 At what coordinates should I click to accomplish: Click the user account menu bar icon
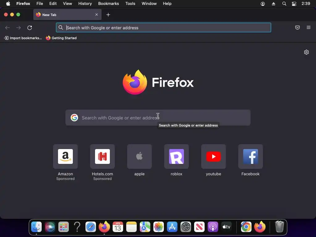click(x=263, y=4)
